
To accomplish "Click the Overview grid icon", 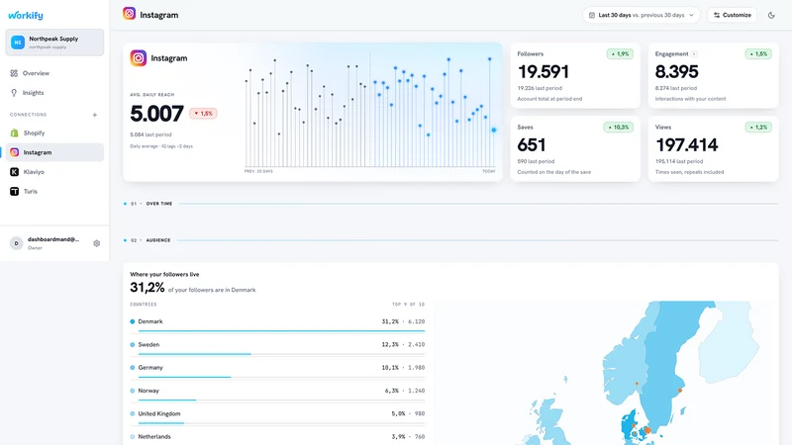I will 14,73.
